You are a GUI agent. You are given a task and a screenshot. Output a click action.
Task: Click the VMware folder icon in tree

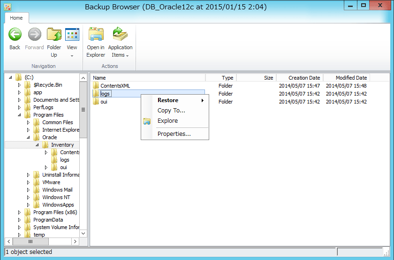click(37, 182)
